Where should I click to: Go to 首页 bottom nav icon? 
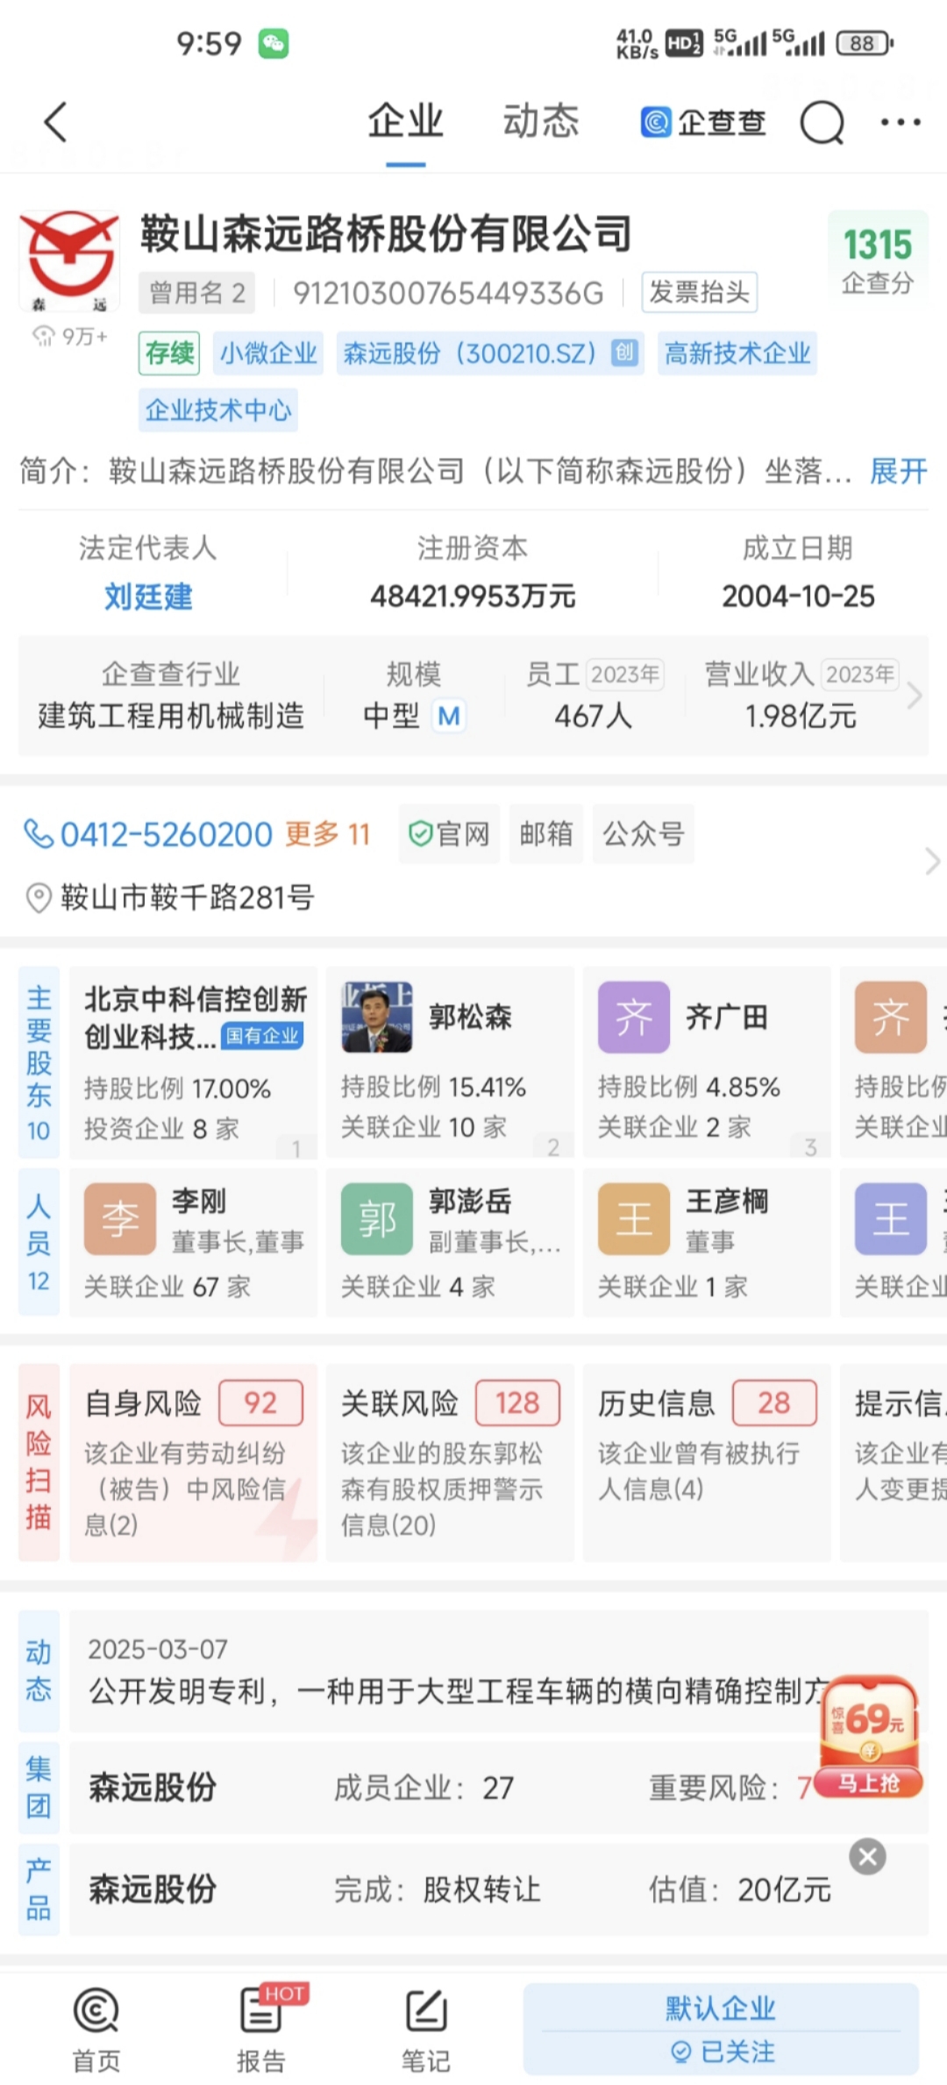(96, 2029)
